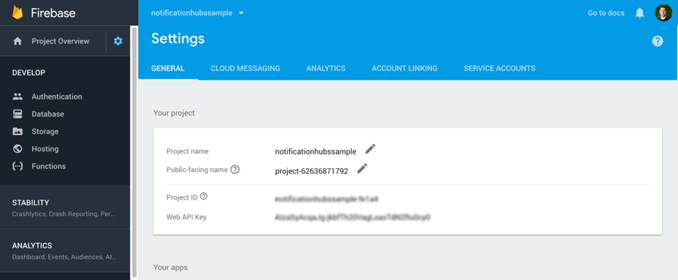Click the Storage image icon

pyautogui.click(x=17, y=131)
